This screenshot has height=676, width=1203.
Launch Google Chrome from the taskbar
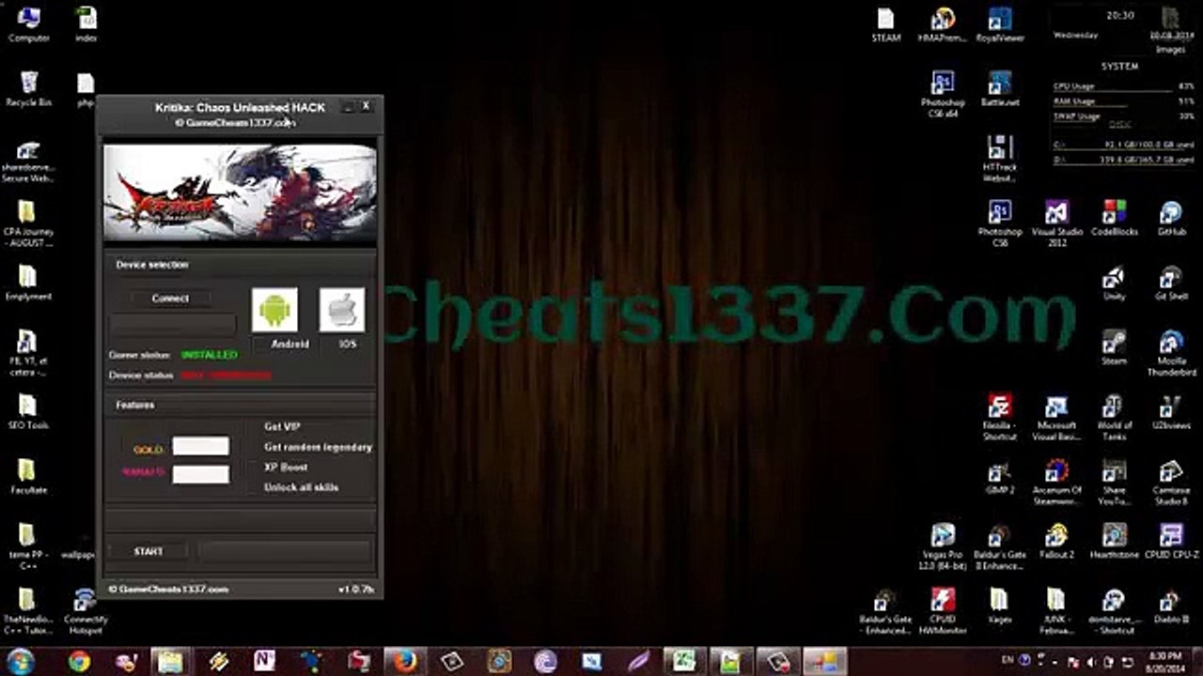pos(79,661)
